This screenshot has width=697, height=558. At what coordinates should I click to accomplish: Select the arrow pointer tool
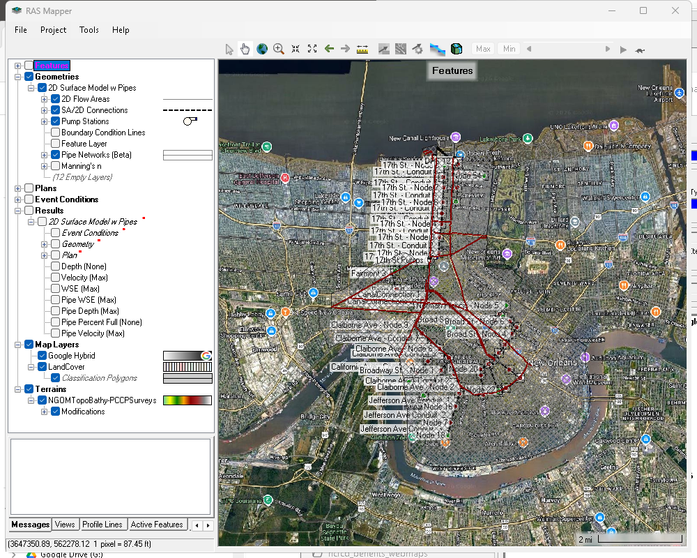click(x=229, y=49)
